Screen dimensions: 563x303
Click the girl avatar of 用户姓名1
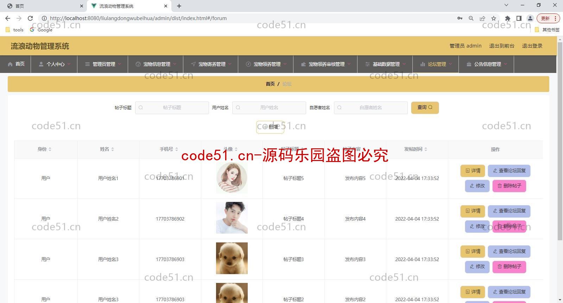pyautogui.click(x=232, y=178)
